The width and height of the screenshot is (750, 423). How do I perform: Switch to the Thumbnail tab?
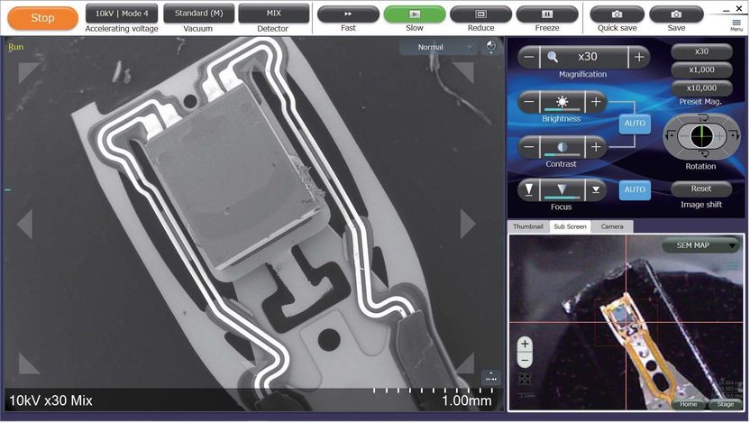click(527, 226)
